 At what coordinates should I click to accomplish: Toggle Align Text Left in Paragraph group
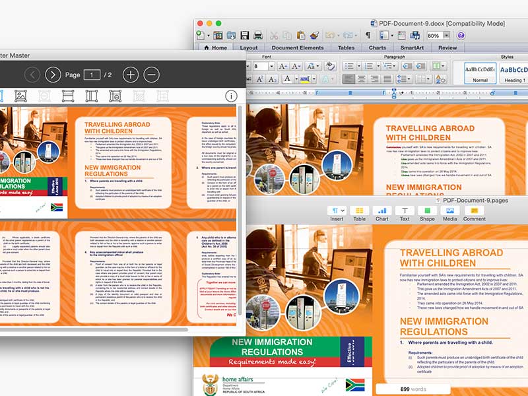[348, 79]
